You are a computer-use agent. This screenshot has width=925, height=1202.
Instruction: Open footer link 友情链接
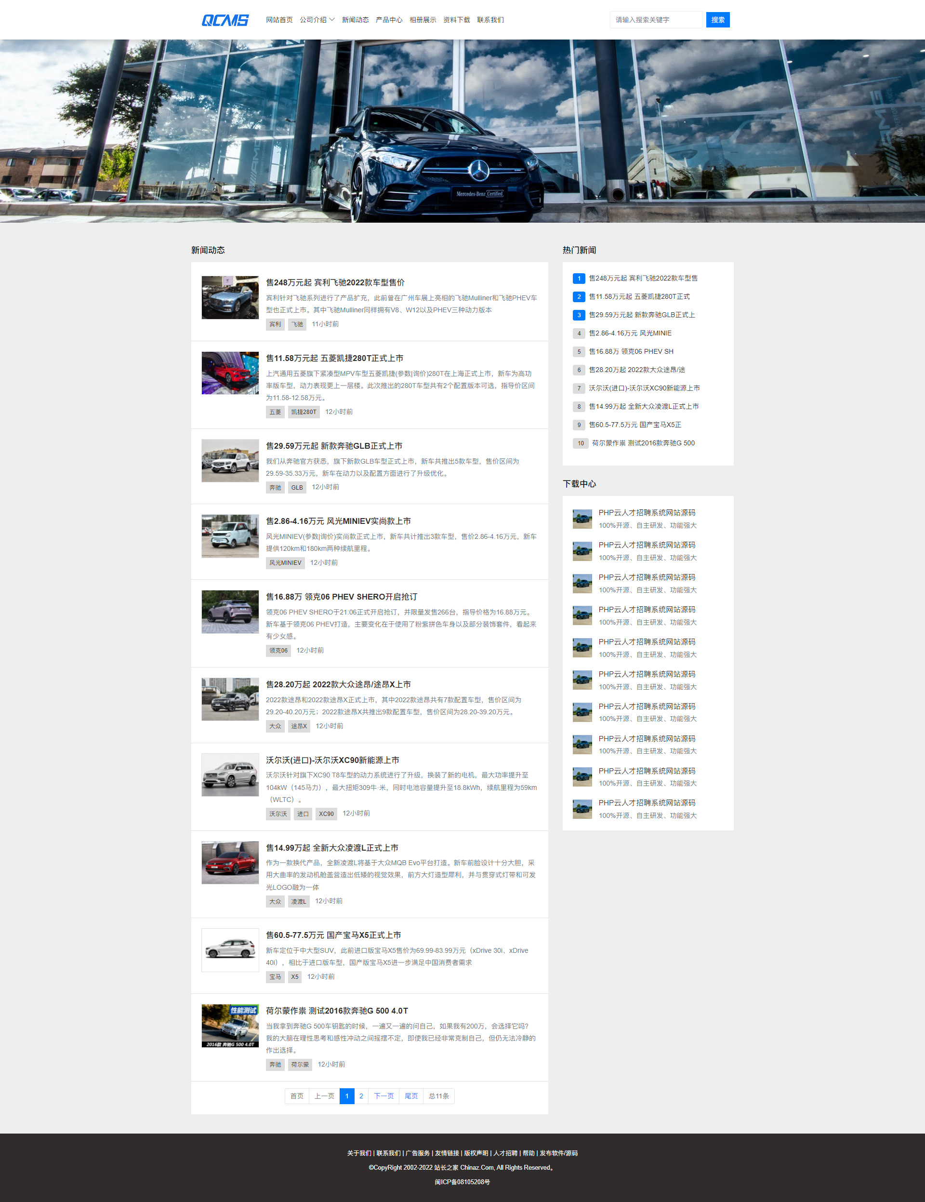click(447, 1153)
